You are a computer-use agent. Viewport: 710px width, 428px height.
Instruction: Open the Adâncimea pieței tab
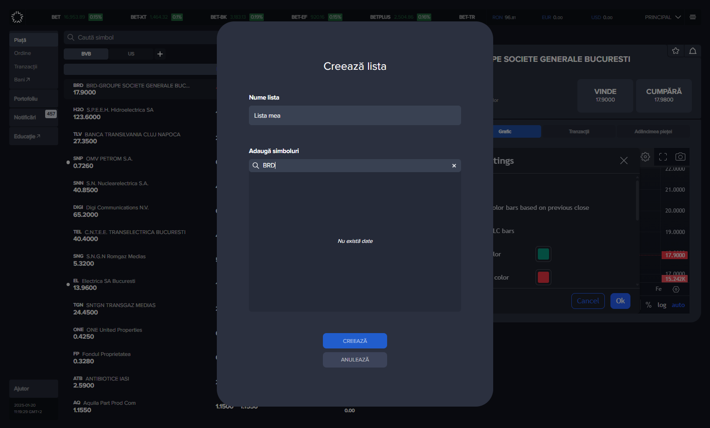(653, 132)
